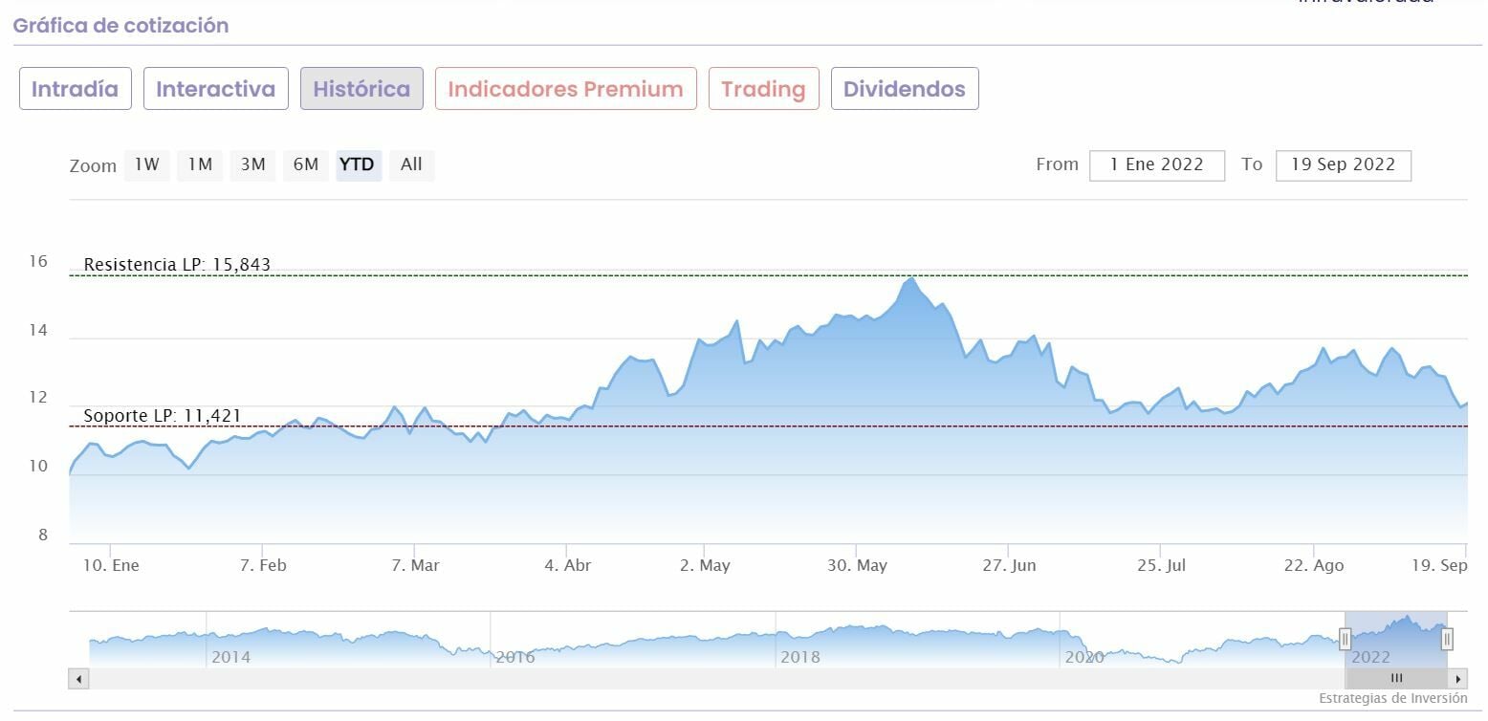
Task: Click the navigator right range handle
Action: click(1447, 639)
